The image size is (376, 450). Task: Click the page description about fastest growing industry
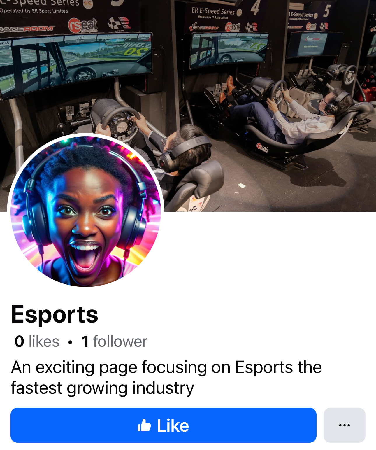[x=166, y=377]
